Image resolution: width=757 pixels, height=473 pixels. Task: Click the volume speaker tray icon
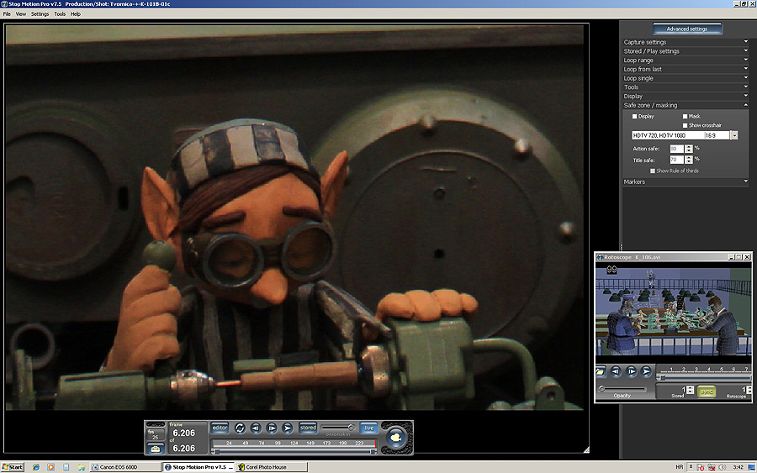coord(723,467)
